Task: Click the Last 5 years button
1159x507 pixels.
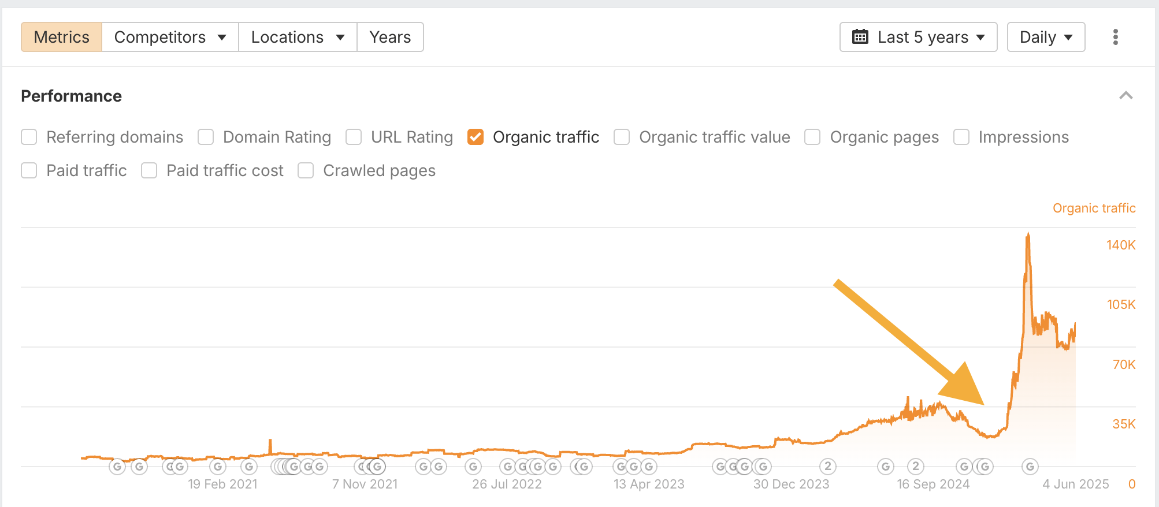Action: point(918,36)
